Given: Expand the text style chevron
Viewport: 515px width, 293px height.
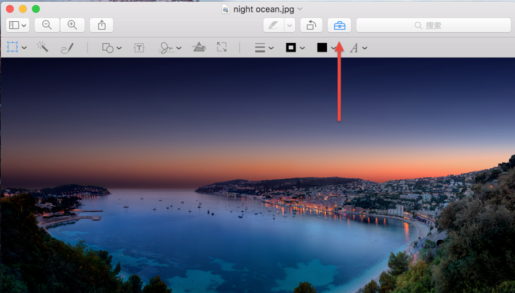Looking at the screenshot, I should click(365, 48).
